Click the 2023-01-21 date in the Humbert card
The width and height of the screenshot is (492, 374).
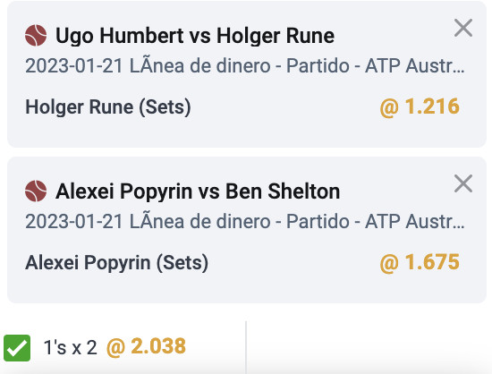pos(73,66)
